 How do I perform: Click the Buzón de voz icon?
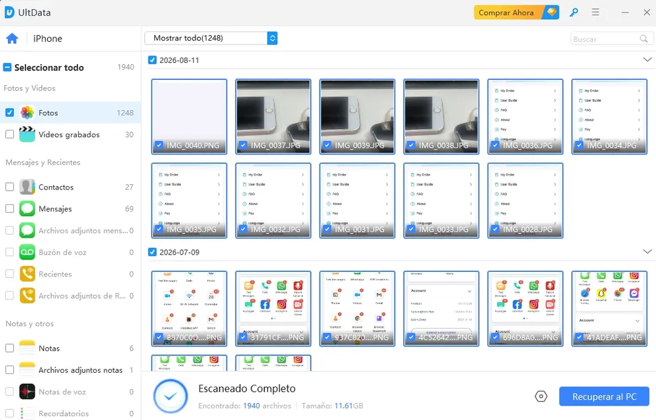tap(27, 252)
